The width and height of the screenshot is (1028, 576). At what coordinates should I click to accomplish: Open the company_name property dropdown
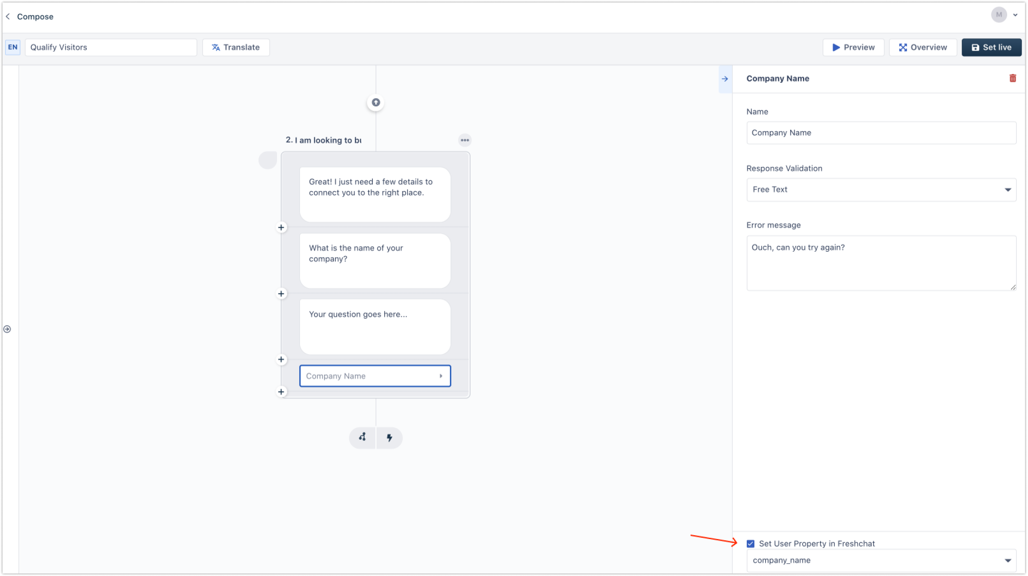click(x=881, y=560)
